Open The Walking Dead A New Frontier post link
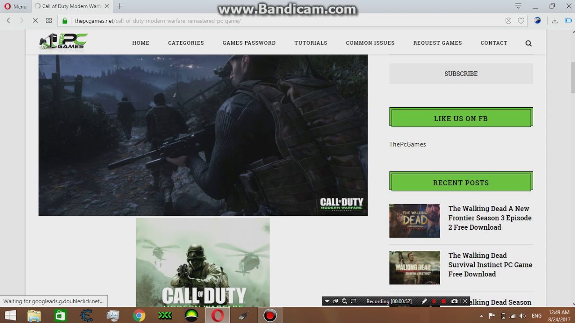 coord(490,218)
